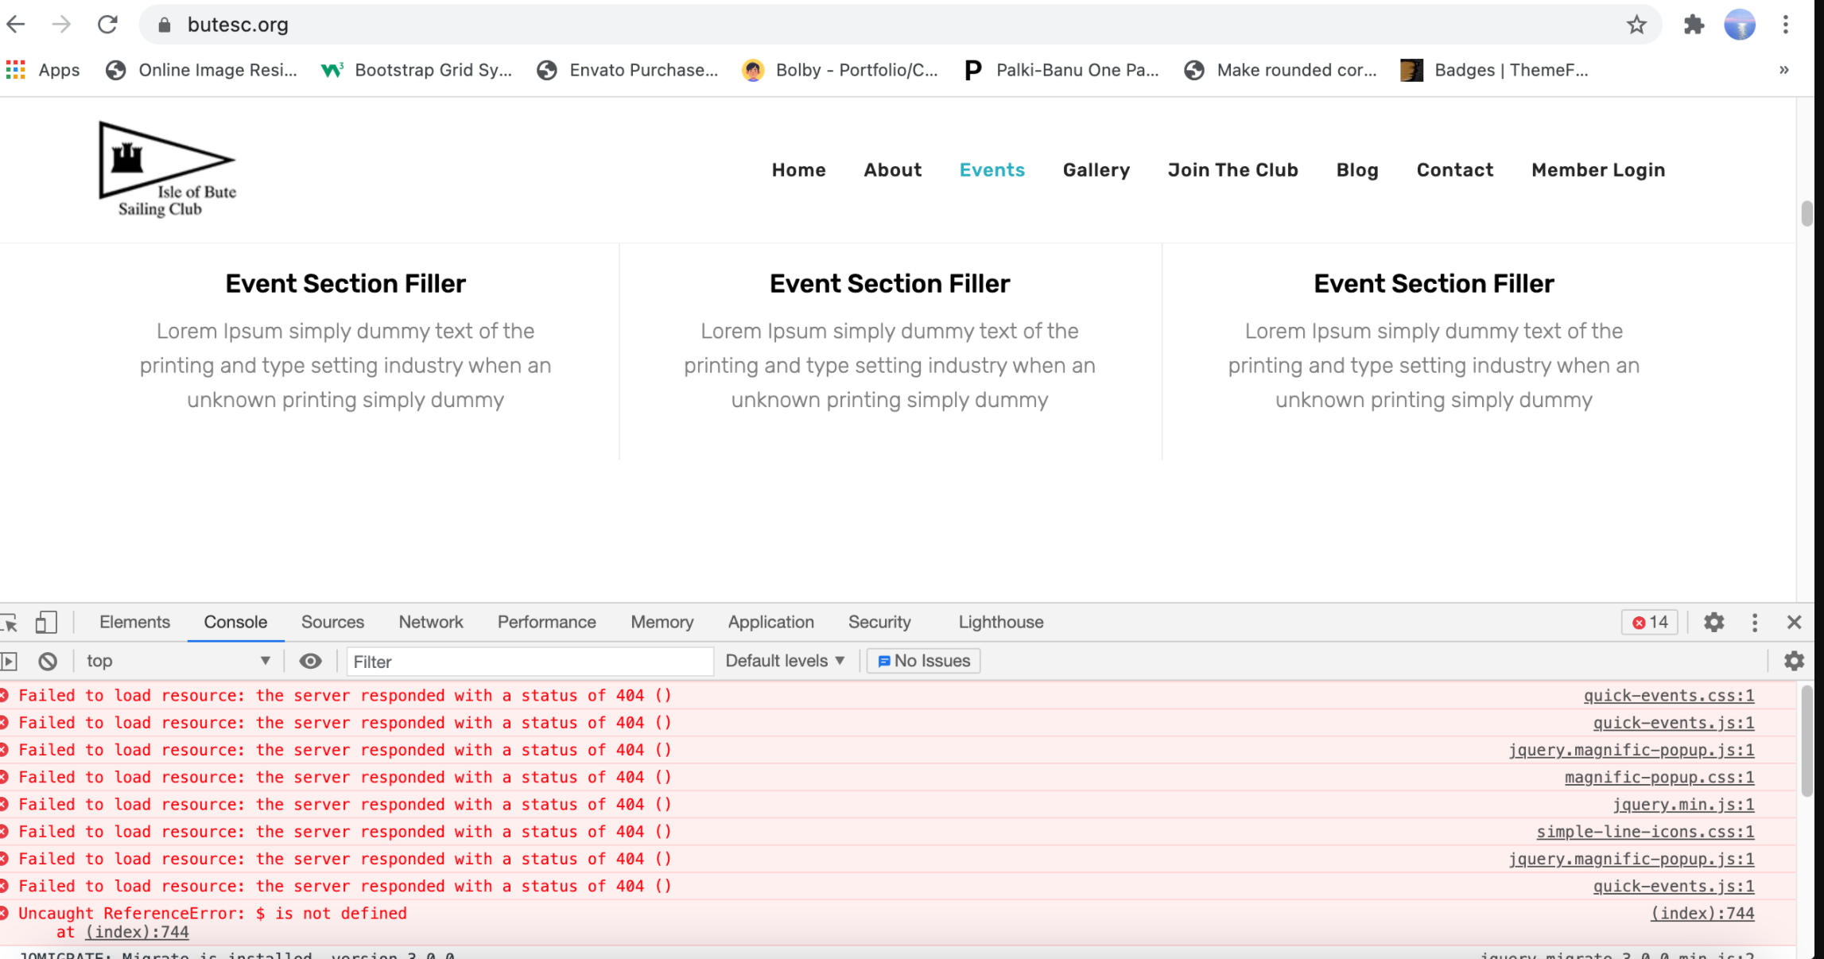Expand the Default levels dropdown
The height and width of the screenshot is (959, 1824).
pyautogui.click(x=785, y=661)
